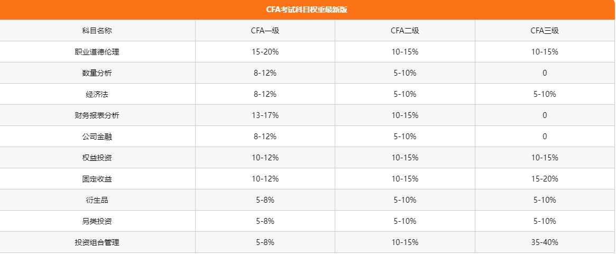Screen dimensions: 616x254
Task: Click the "投资组合管理" subject cell
Action: coord(97,242)
